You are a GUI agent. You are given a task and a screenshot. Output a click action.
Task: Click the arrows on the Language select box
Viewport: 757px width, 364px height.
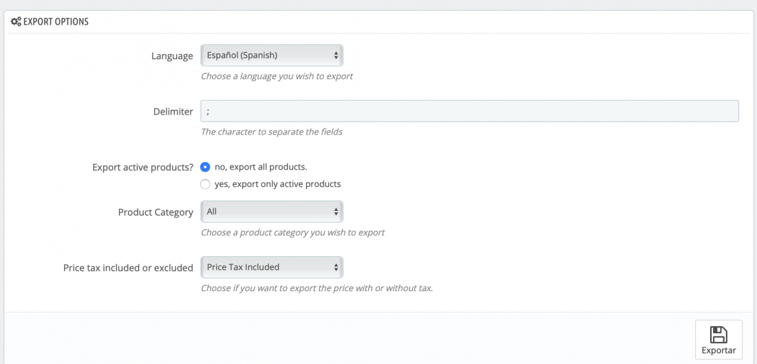[x=336, y=56]
